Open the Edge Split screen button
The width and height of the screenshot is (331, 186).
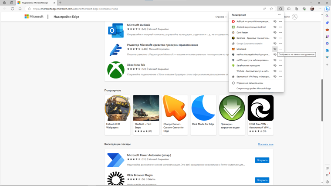289,9
